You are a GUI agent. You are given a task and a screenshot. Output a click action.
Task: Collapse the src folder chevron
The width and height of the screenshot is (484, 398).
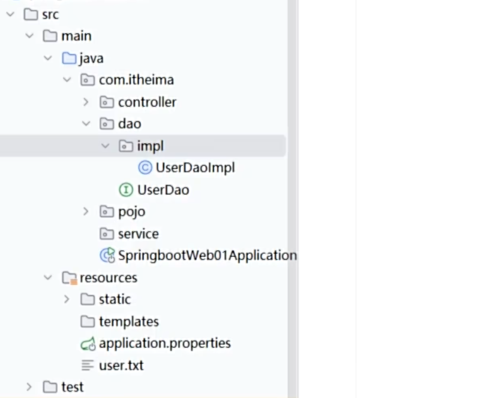10,15
